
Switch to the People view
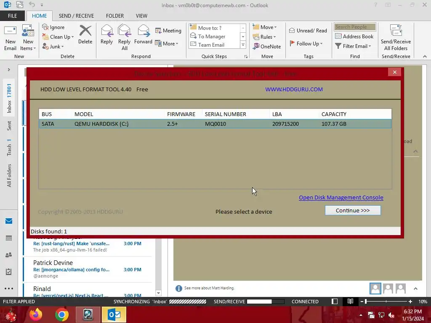(9, 255)
